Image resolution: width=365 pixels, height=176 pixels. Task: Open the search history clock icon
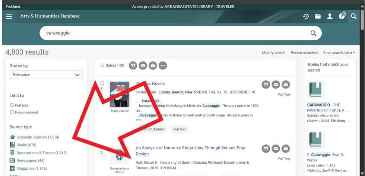coord(306,16)
